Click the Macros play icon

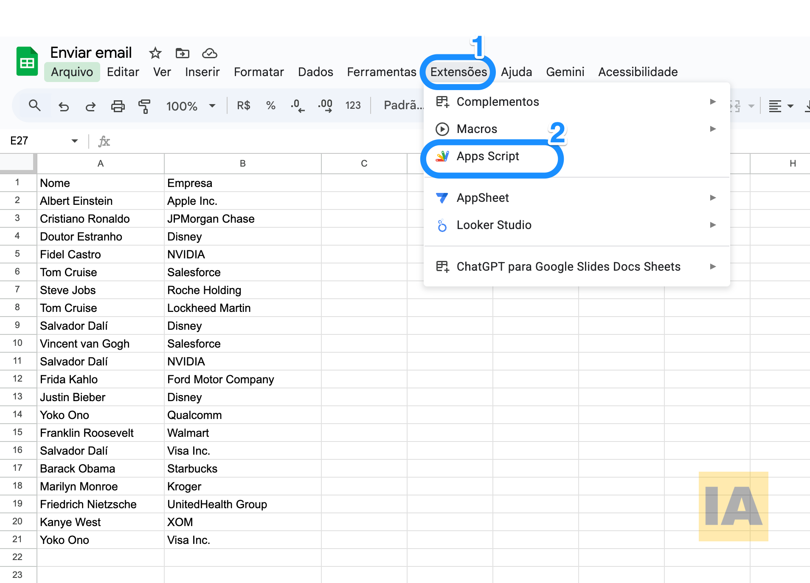click(442, 129)
